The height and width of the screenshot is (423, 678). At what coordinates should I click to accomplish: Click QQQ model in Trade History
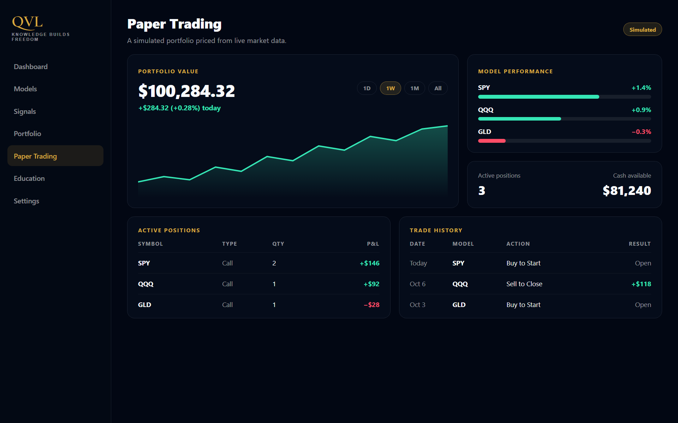coord(460,284)
